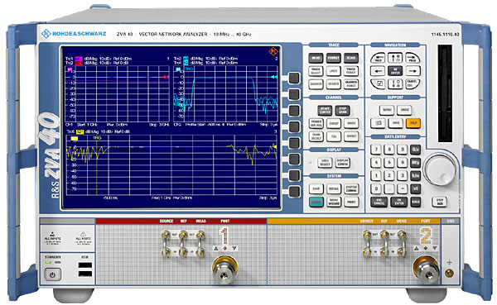This screenshot has height=305, width=497.
Task: Push the right arrow navigation key
Action: 413,71
